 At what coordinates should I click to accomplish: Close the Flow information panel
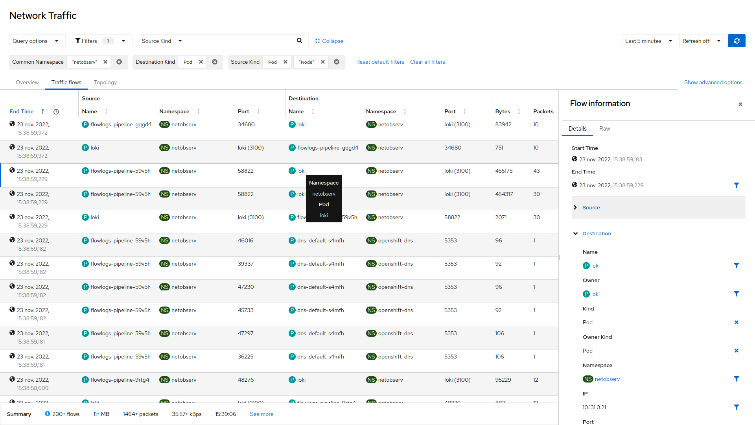click(x=740, y=104)
